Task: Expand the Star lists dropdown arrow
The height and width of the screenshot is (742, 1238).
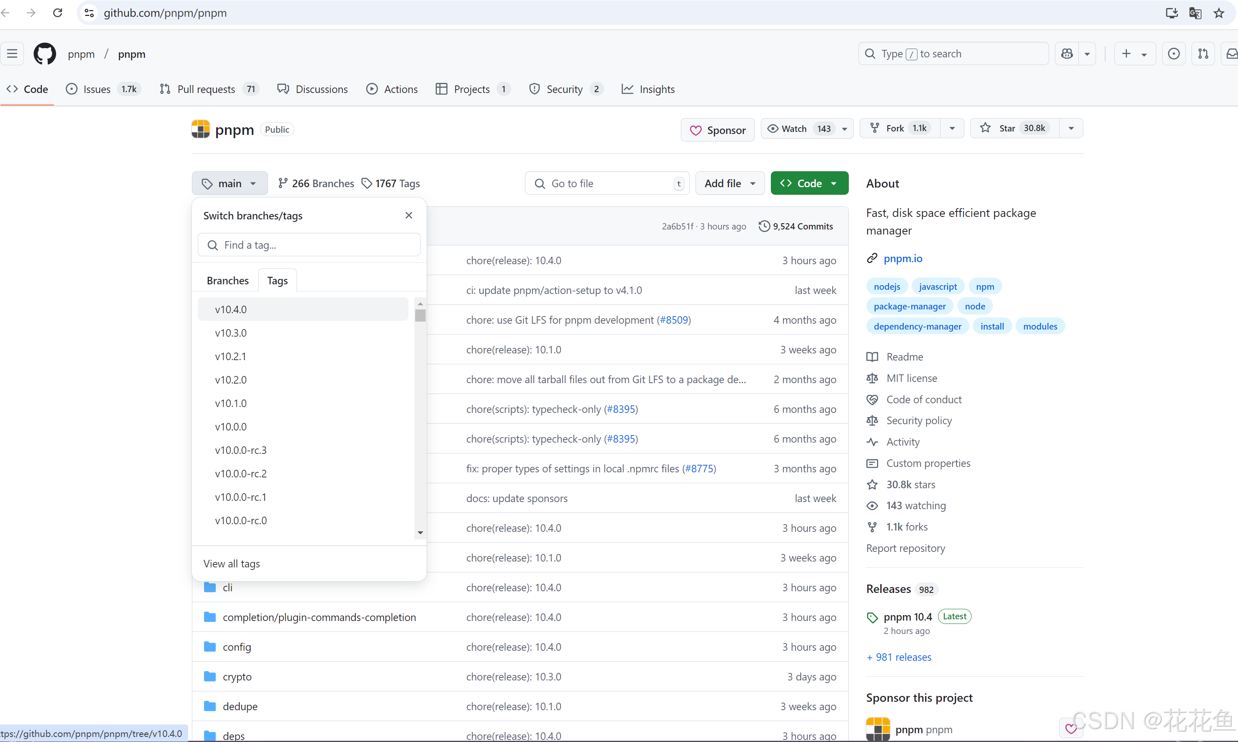Action: pyautogui.click(x=1071, y=129)
